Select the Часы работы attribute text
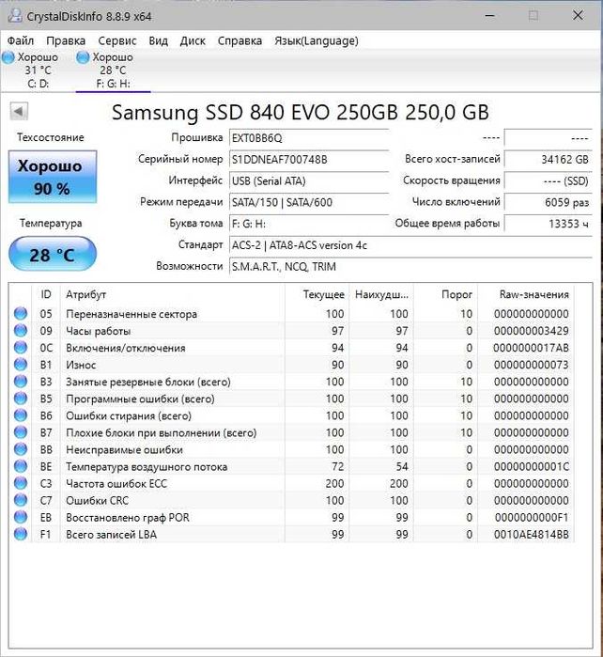Screen dimensions: 603x657 click(99, 331)
